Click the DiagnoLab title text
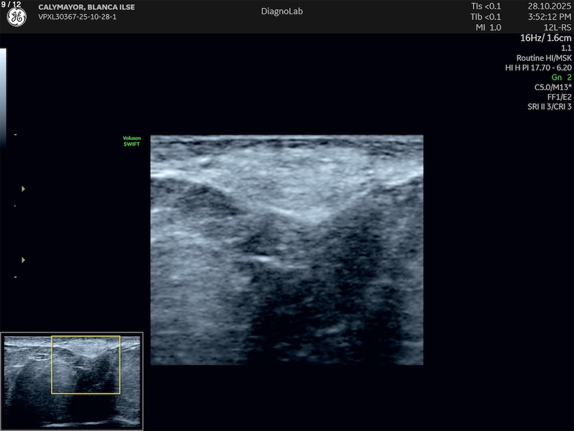Image resolution: width=574 pixels, height=431 pixels. [x=282, y=11]
